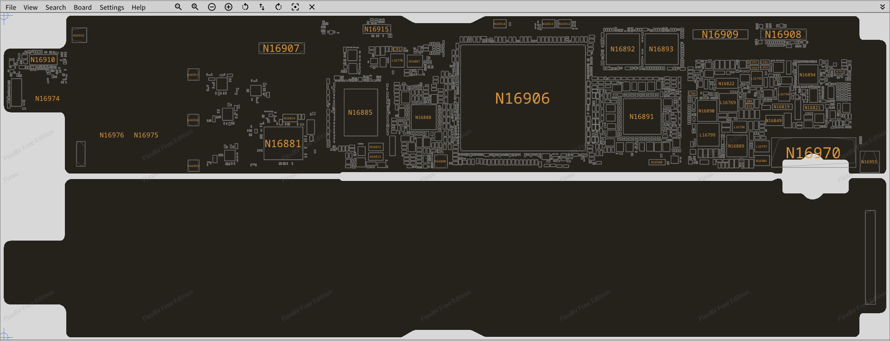Expand the double-chevron toolbar overflow
890x341 pixels.
[883, 7]
